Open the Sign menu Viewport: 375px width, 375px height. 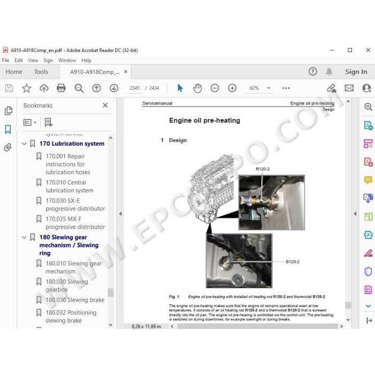pos(48,60)
